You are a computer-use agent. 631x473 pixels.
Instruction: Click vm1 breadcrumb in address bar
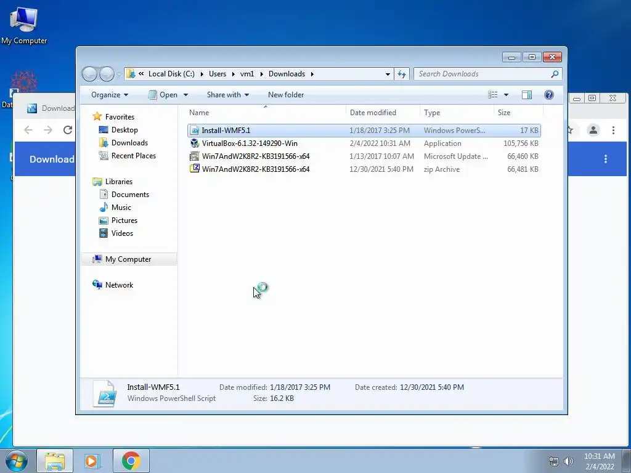tap(247, 74)
